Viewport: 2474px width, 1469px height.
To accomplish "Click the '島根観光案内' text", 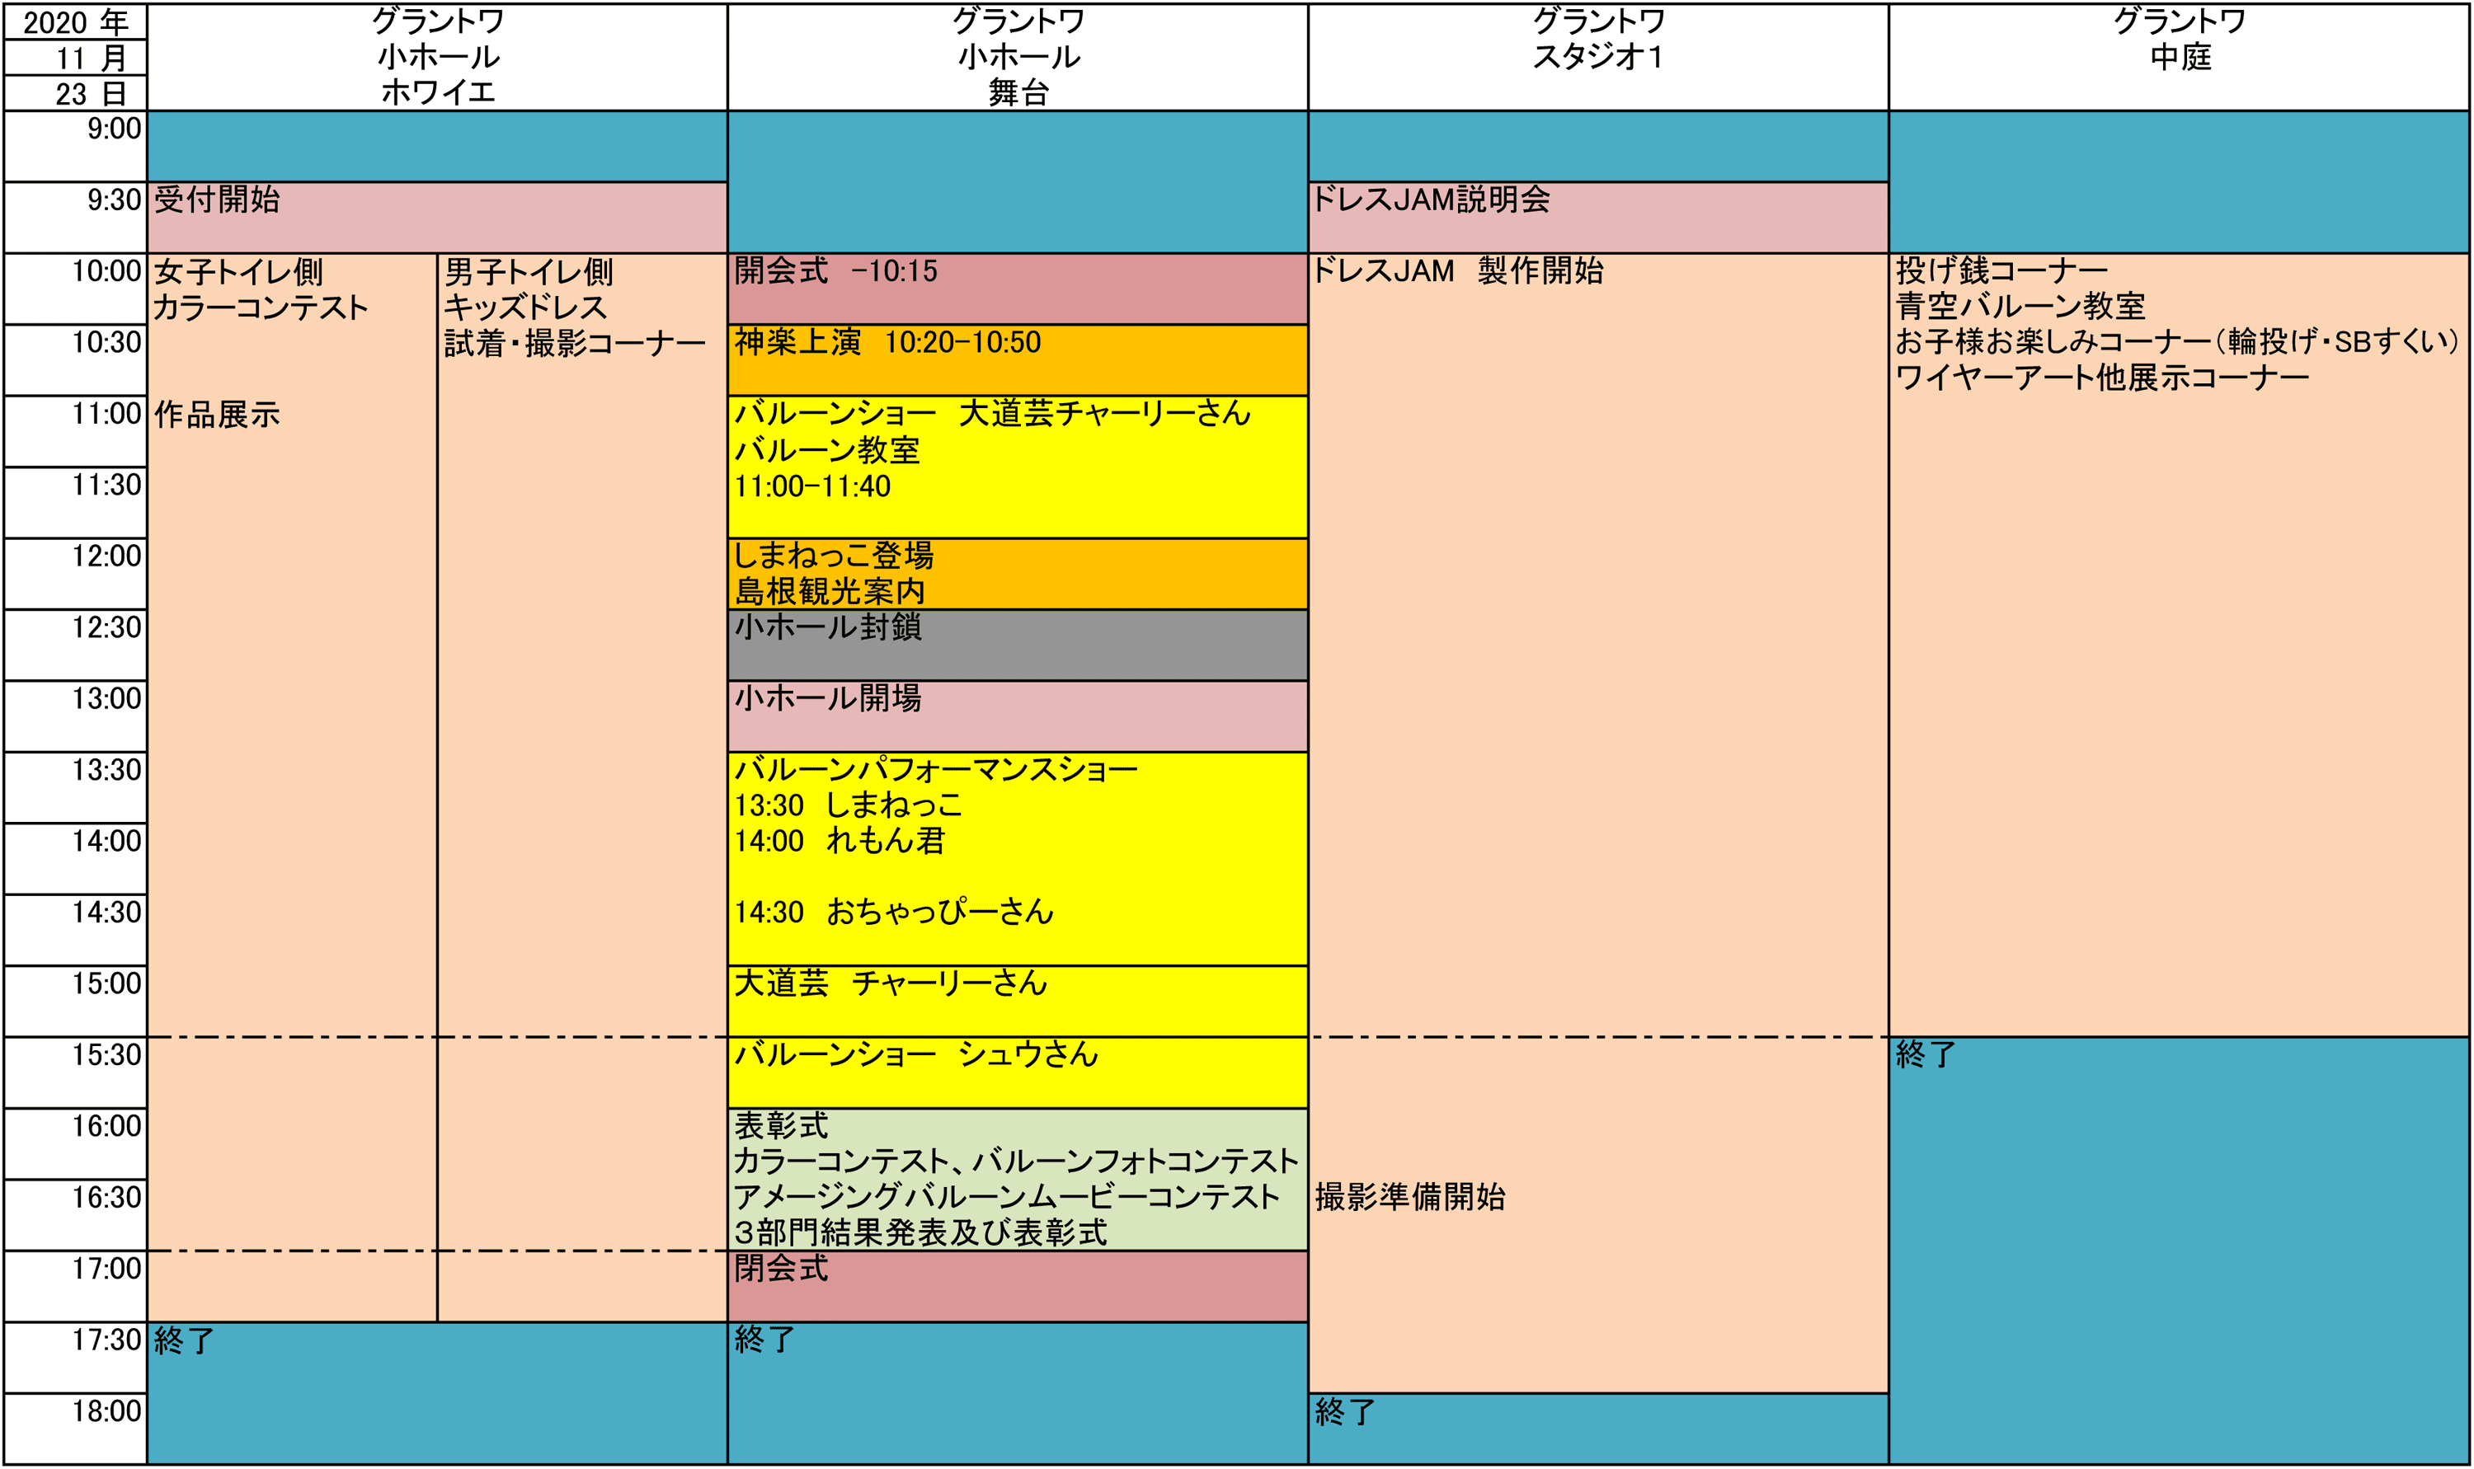I will pyautogui.click(x=830, y=591).
